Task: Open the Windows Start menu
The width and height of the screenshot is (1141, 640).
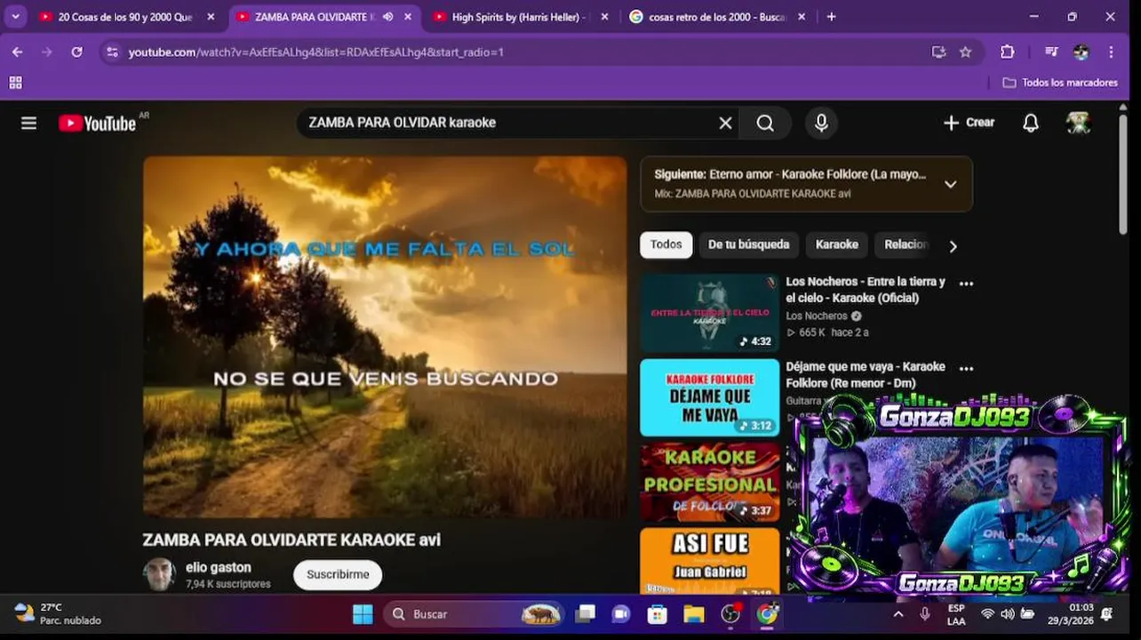Action: [363, 614]
